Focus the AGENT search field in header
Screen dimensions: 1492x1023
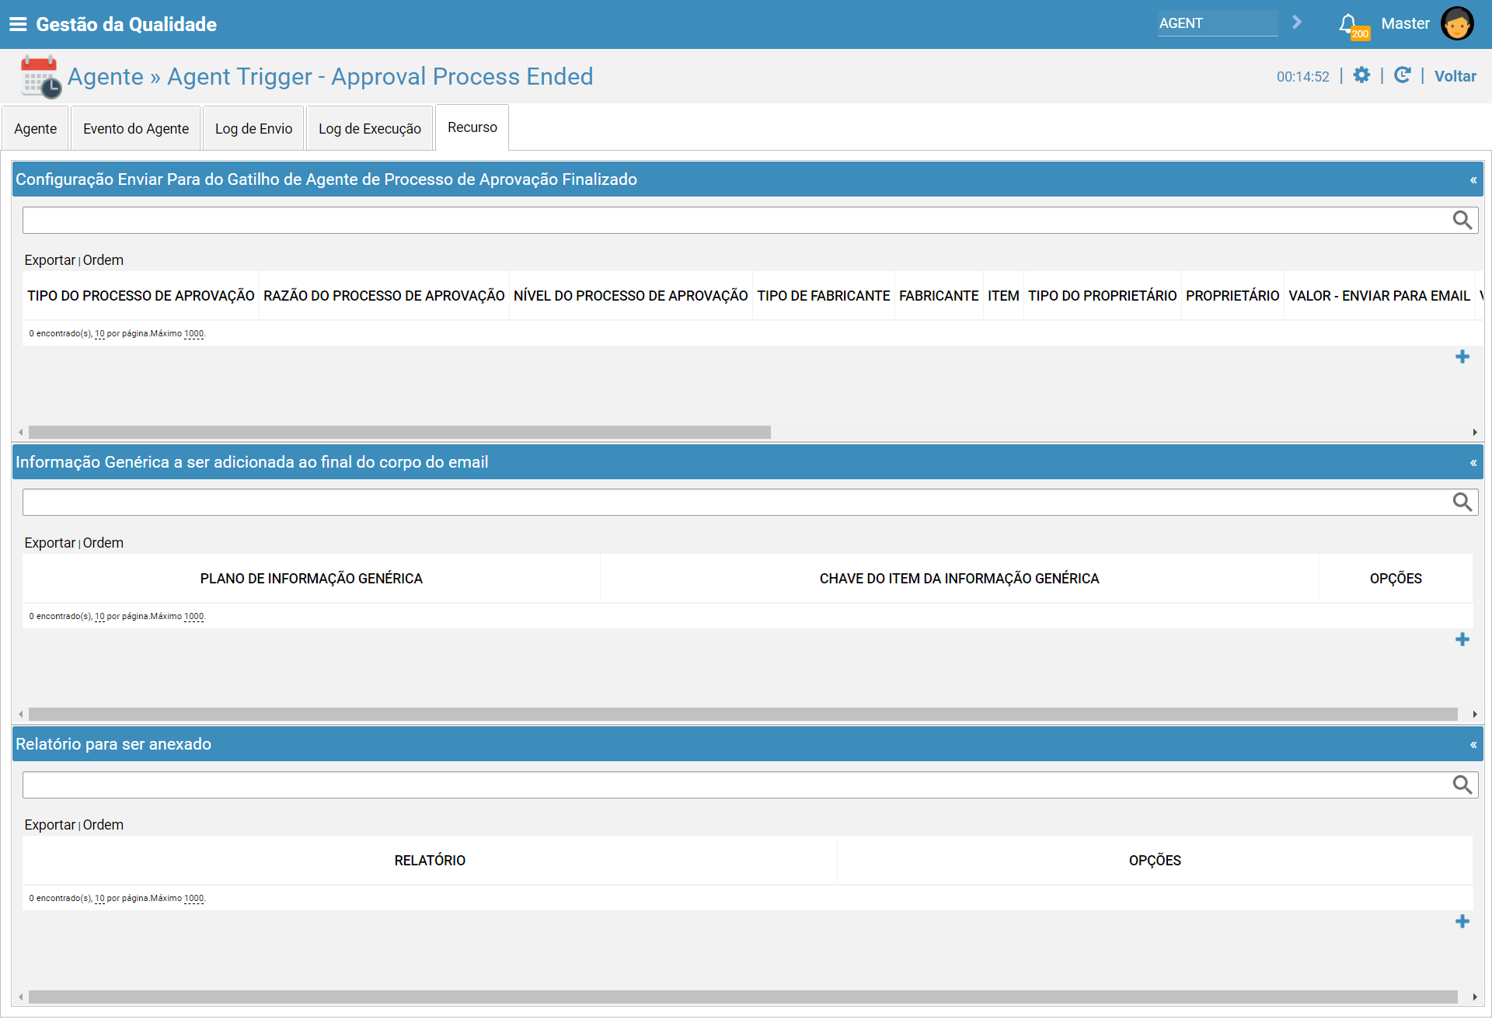pos(1217,23)
